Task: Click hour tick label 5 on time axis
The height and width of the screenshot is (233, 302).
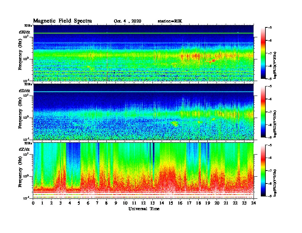Action: click(x=79, y=203)
